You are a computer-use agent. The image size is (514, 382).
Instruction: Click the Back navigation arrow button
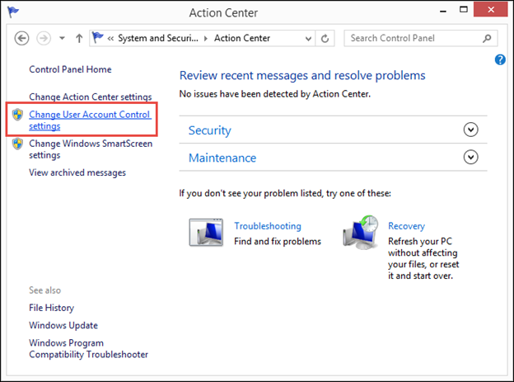point(21,39)
